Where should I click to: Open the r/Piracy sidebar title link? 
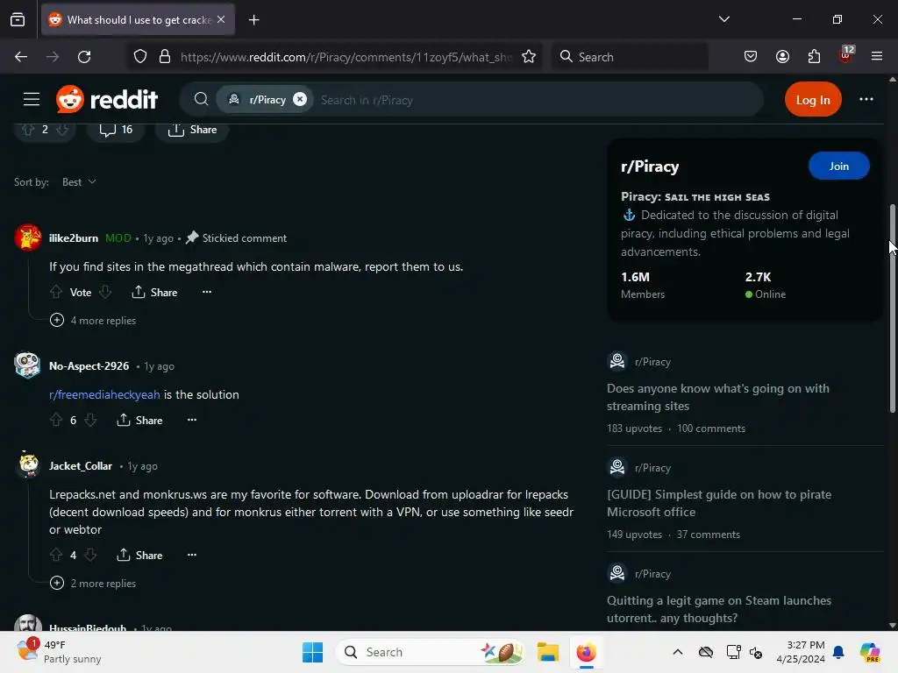pyautogui.click(x=650, y=166)
